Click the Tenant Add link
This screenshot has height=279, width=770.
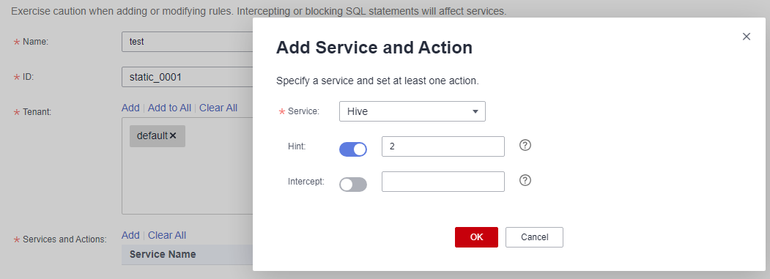click(130, 108)
